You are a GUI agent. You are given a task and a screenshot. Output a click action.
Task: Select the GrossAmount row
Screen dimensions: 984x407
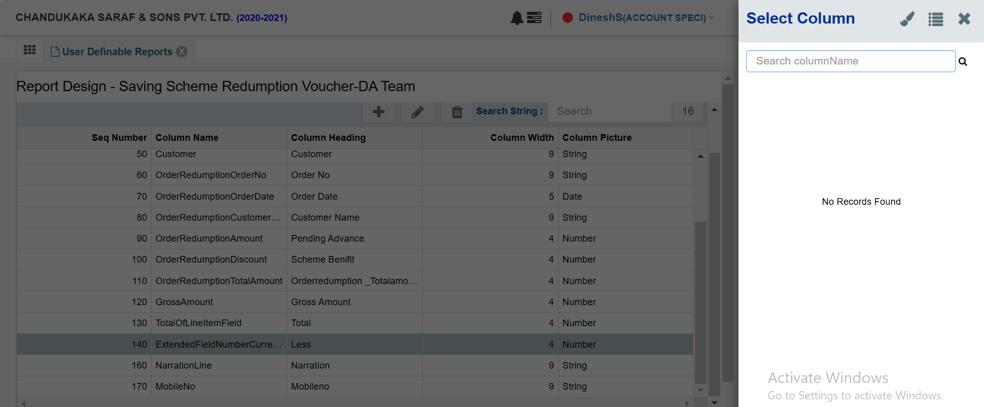pos(355,302)
